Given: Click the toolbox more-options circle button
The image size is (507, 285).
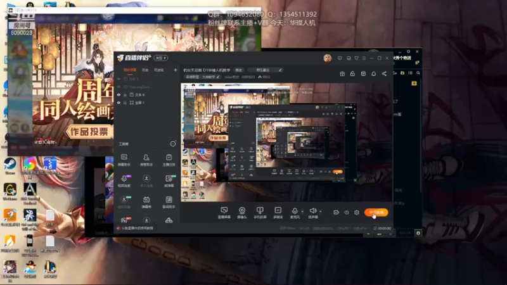Looking at the screenshot, I should tap(173, 144).
